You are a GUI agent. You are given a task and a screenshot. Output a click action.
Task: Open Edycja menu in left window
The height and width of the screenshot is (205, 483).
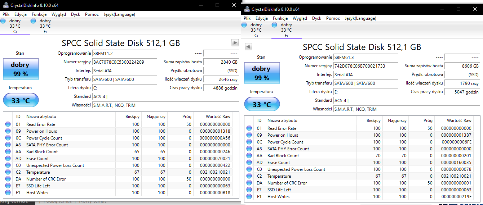[x=21, y=14]
